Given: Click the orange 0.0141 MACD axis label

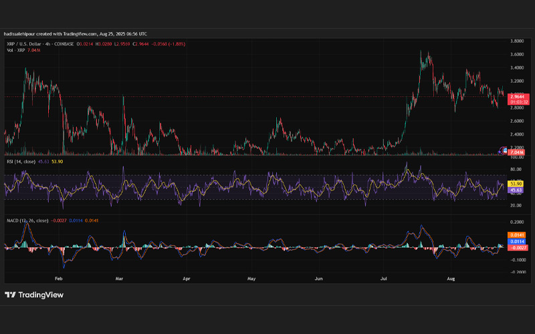Looking at the screenshot, I should click(517, 235).
